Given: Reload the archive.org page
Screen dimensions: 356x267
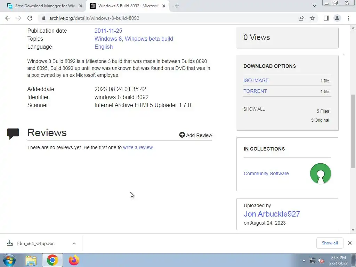Looking at the screenshot, I should point(30,18).
